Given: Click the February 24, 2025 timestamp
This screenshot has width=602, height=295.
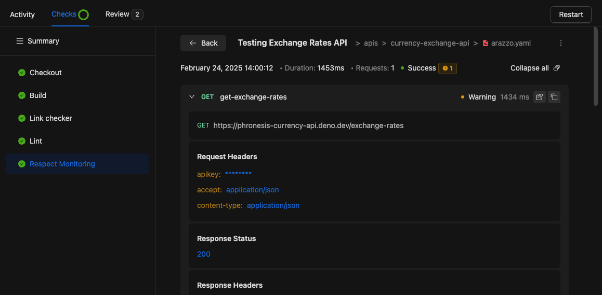Looking at the screenshot, I should [x=227, y=68].
